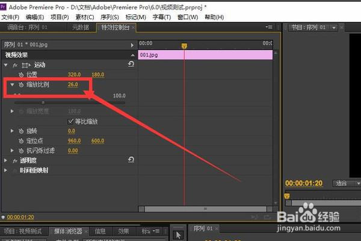Close the 媒体浏览器 tab
361x241 pixels.
point(86,231)
